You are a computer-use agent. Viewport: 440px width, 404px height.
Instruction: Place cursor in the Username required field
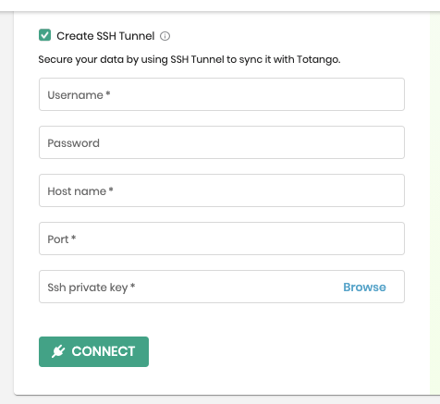[x=222, y=94]
